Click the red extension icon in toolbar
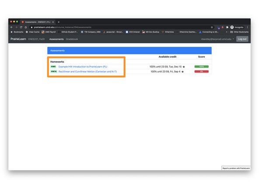This screenshot has height=194, width=259. tap(223, 27)
